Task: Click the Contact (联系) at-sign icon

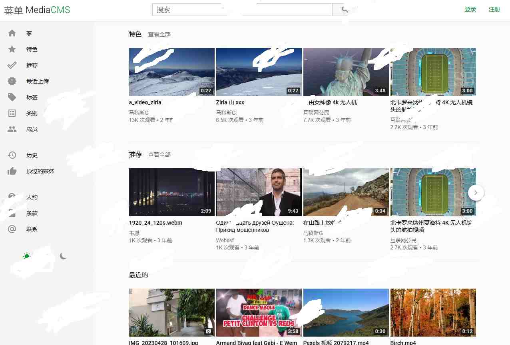Action: [12, 229]
